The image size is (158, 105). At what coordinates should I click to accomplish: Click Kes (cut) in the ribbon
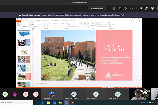22,23
